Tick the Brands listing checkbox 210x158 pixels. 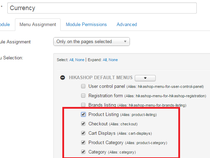click(83, 105)
